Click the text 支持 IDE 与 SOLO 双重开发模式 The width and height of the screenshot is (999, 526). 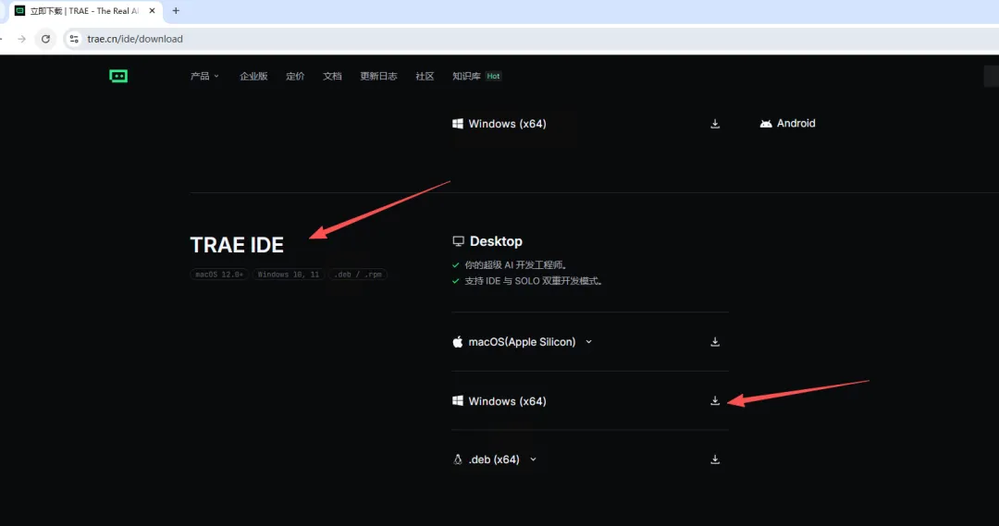click(x=534, y=281)
